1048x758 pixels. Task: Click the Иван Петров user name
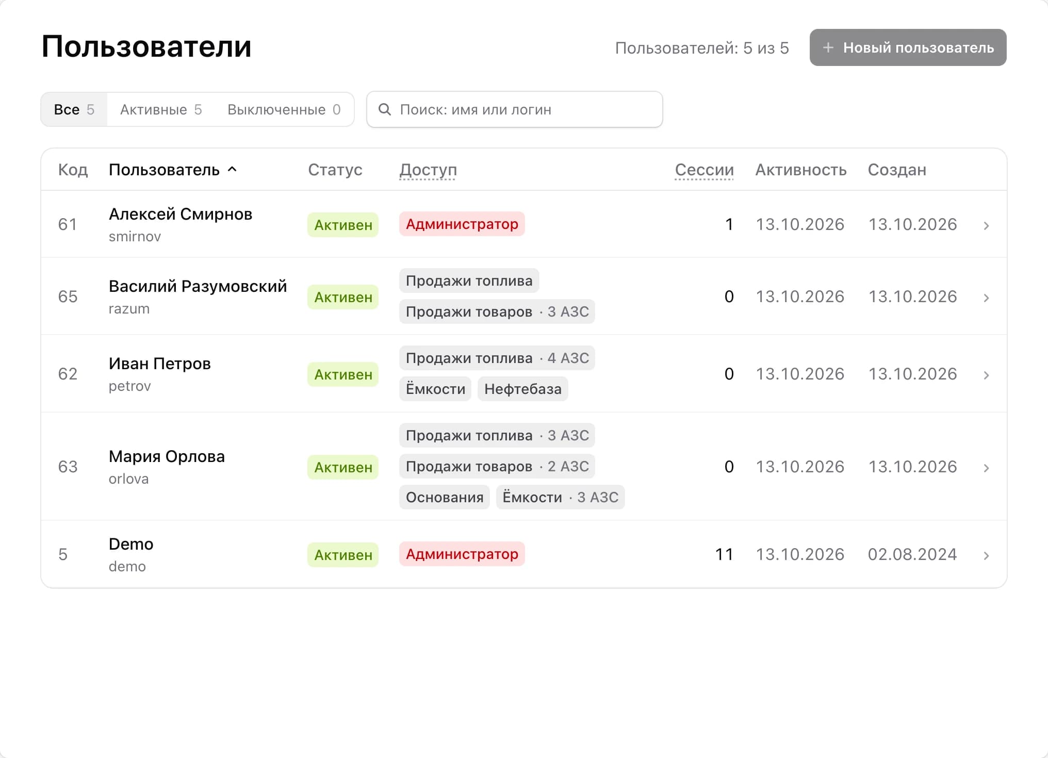(160, 364)
